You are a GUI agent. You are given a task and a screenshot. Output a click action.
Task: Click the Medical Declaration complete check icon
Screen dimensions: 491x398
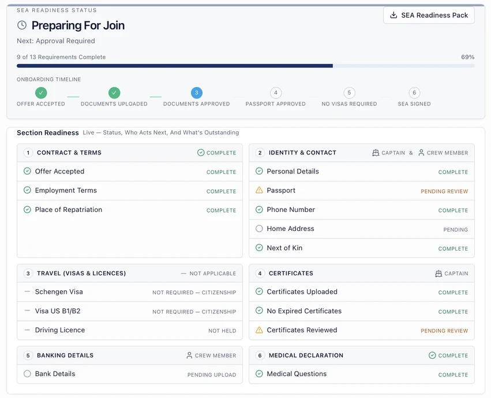(432, 355)
